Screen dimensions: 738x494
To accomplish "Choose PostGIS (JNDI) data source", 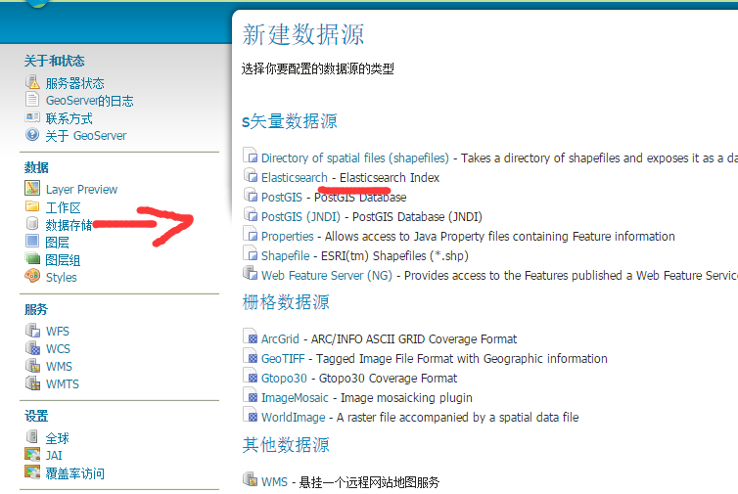I will (x=300, y=216).
